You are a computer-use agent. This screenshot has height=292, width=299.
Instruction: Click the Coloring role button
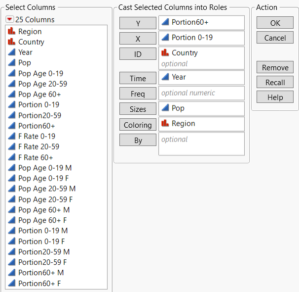pos(138,125)
